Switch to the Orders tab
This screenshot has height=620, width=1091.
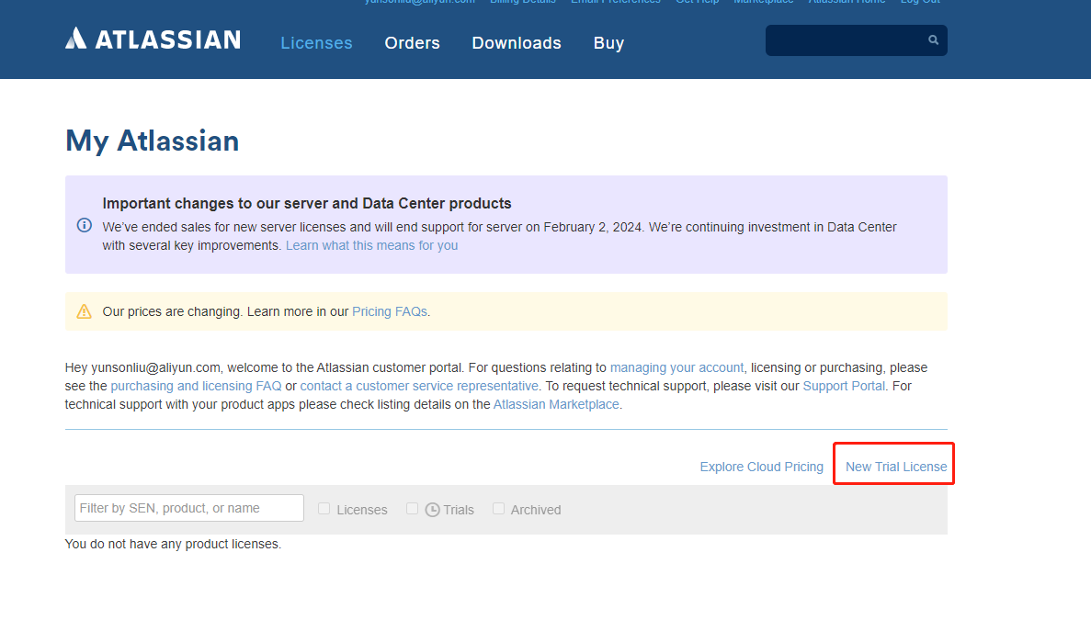[x=412, y=42]
